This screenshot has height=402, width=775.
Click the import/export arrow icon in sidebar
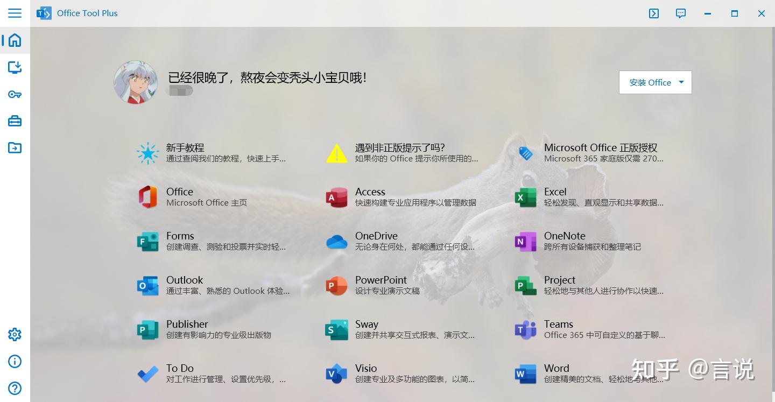[15, 147]
